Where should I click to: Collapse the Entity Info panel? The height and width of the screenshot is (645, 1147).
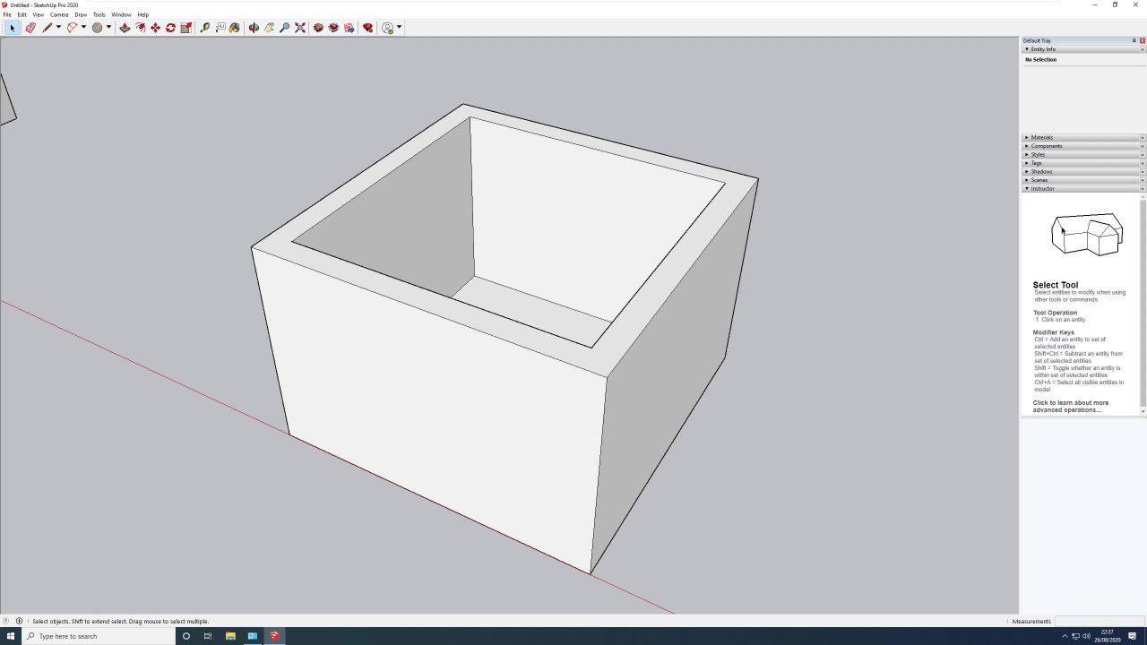pos(1042,49)
